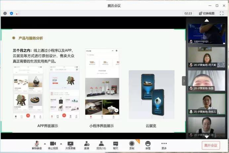229x153 pixels.
Task: Expand audio options arrow beside microphone
Action: [45, 143]
